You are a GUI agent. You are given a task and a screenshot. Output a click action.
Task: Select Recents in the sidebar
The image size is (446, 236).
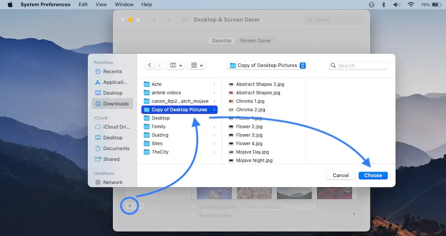112,71
